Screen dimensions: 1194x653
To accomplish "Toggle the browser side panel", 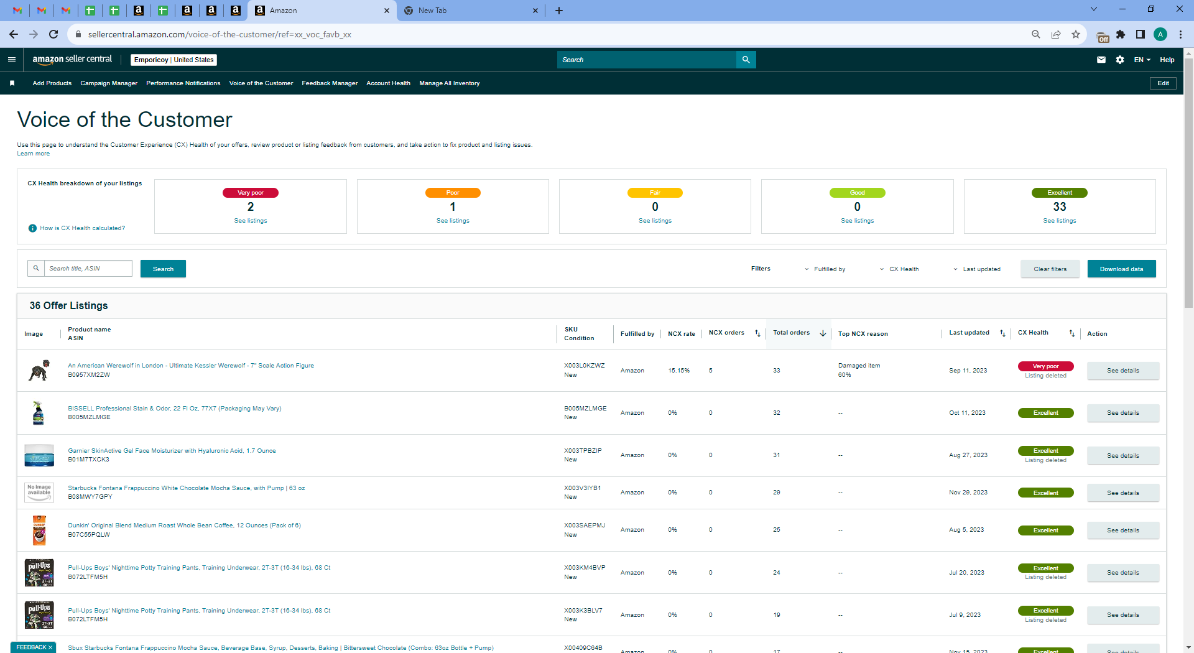I will tap(1141, 34).
